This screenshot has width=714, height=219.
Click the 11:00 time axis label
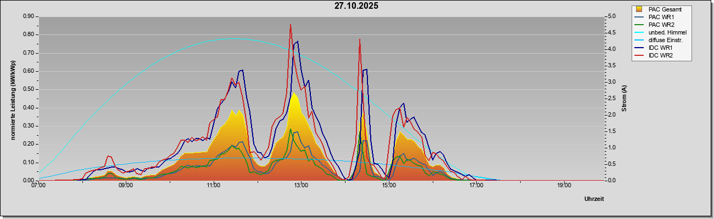pyautogui.click(x=214, y=186)
